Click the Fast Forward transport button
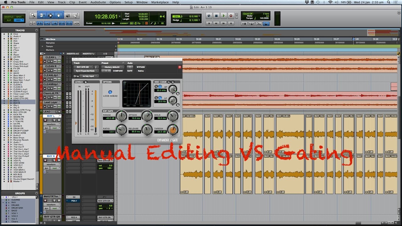Screen dimensions: 402x226 (x=224, y=23)
